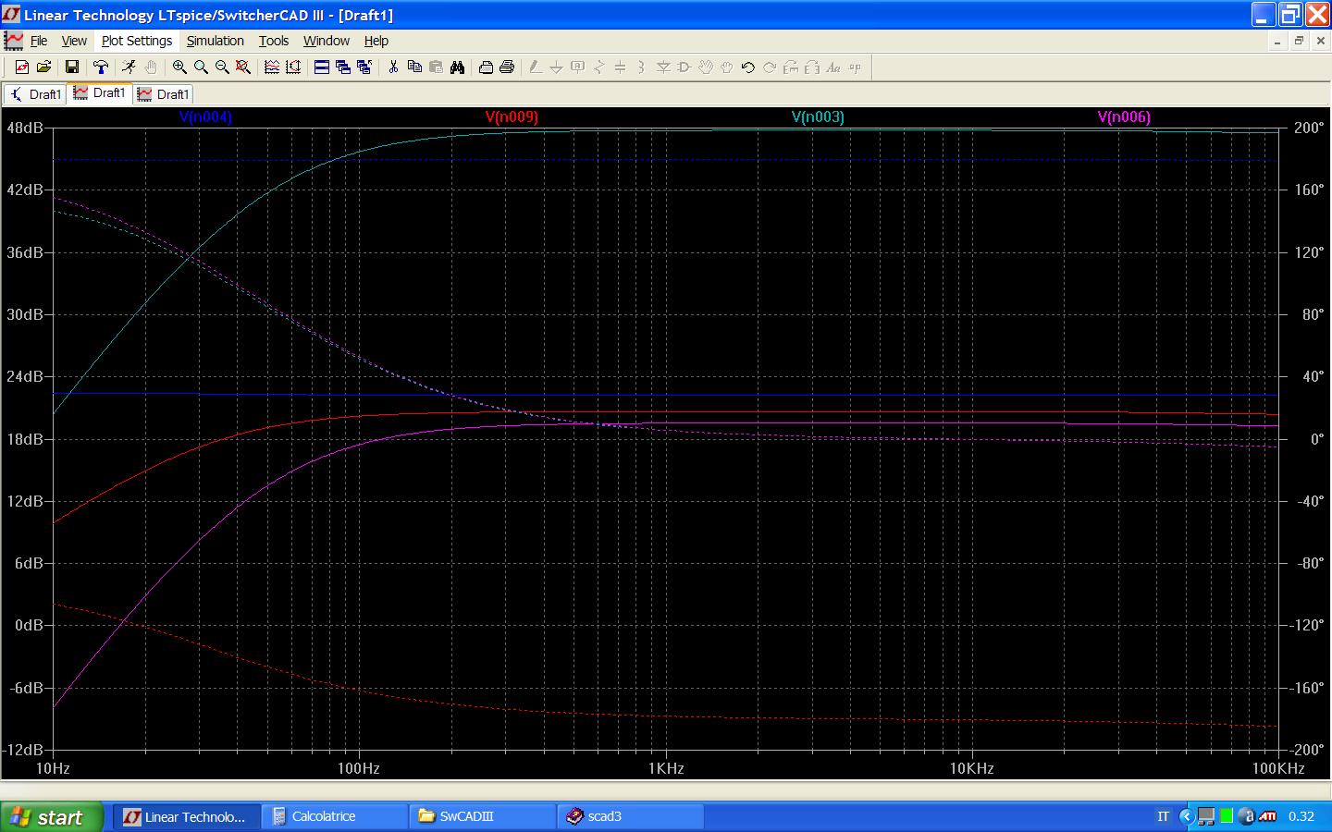Click the logic gate Component icon
This screenshot has width=1332, height=832.
click(684, 67)
